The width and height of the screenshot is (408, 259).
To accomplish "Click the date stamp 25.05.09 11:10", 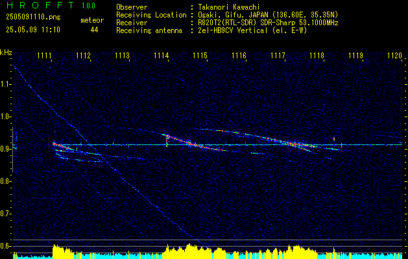I will click(33, 30).
